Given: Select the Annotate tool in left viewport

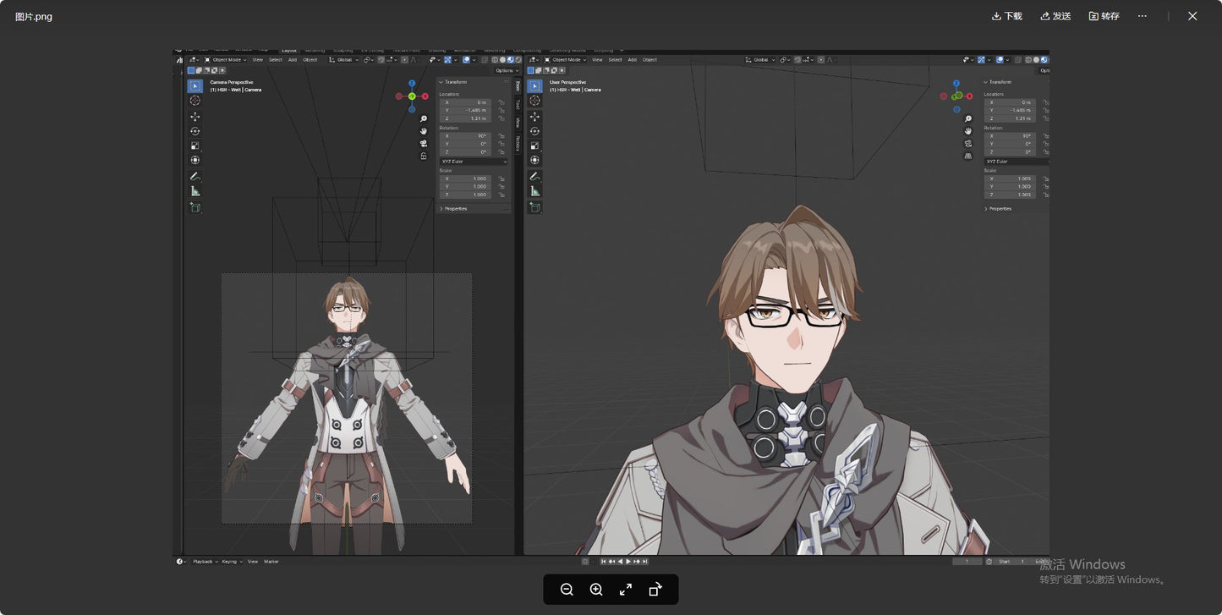Looking at the screenshot, I should 195,176.
